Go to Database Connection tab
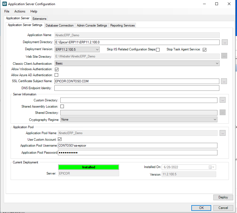This screenshot has width=237, height=213. (60, 25)
